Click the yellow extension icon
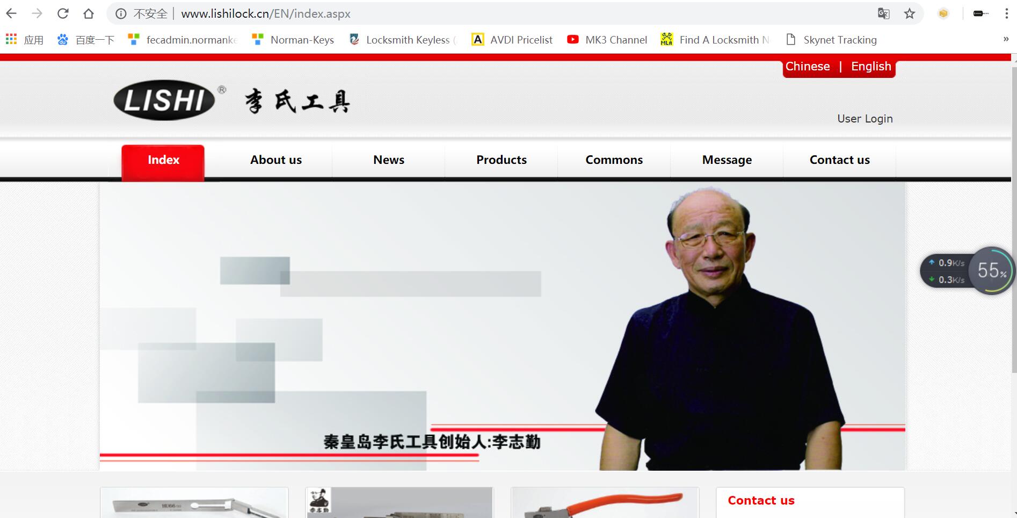Screen dimensions: 1017x518 click(x=943, y=13)
